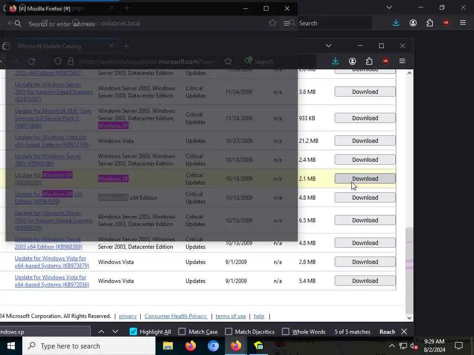Click the network icon in the system tray

point(403,346)
